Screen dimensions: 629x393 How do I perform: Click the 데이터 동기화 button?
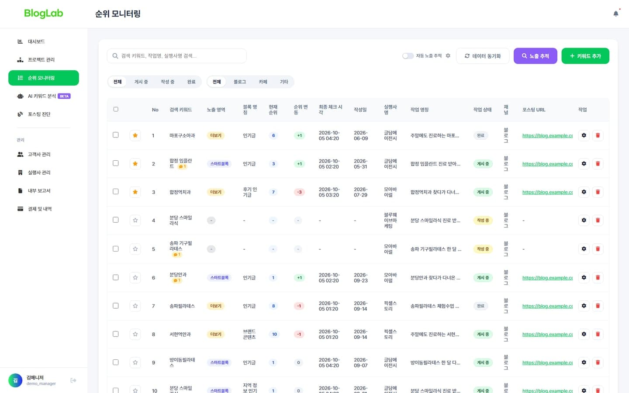pyautogui.click(x=483, y=56)
